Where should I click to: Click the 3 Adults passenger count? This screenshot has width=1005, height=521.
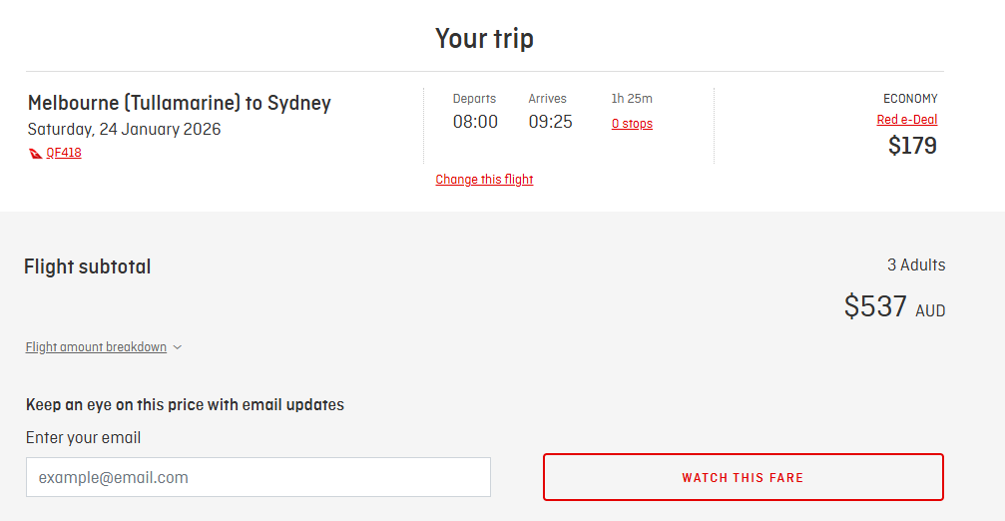click(x=915, y=265)
